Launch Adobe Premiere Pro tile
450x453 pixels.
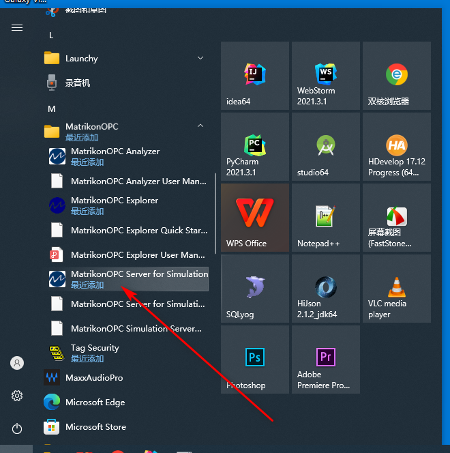[x=326, y=360]
